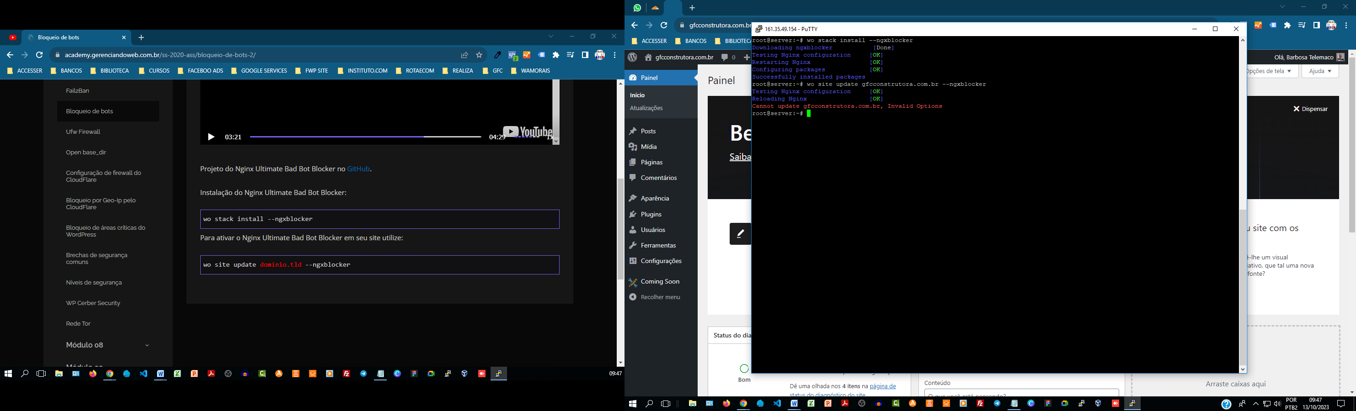
Task: Open tab search chevron in academy browser
Action: click(550, 36)
